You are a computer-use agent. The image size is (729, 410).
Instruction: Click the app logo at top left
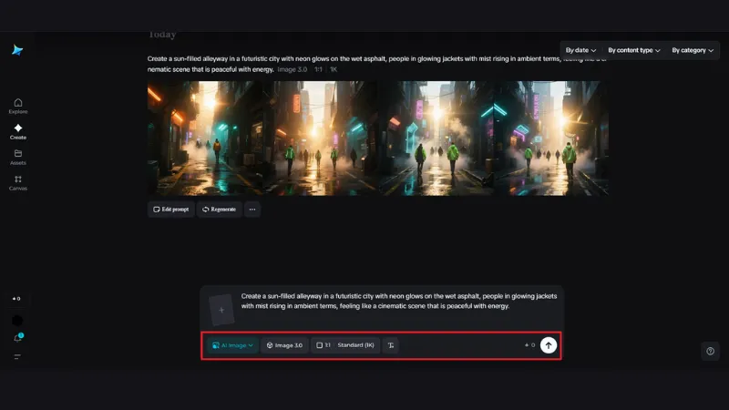pos(17,50)
